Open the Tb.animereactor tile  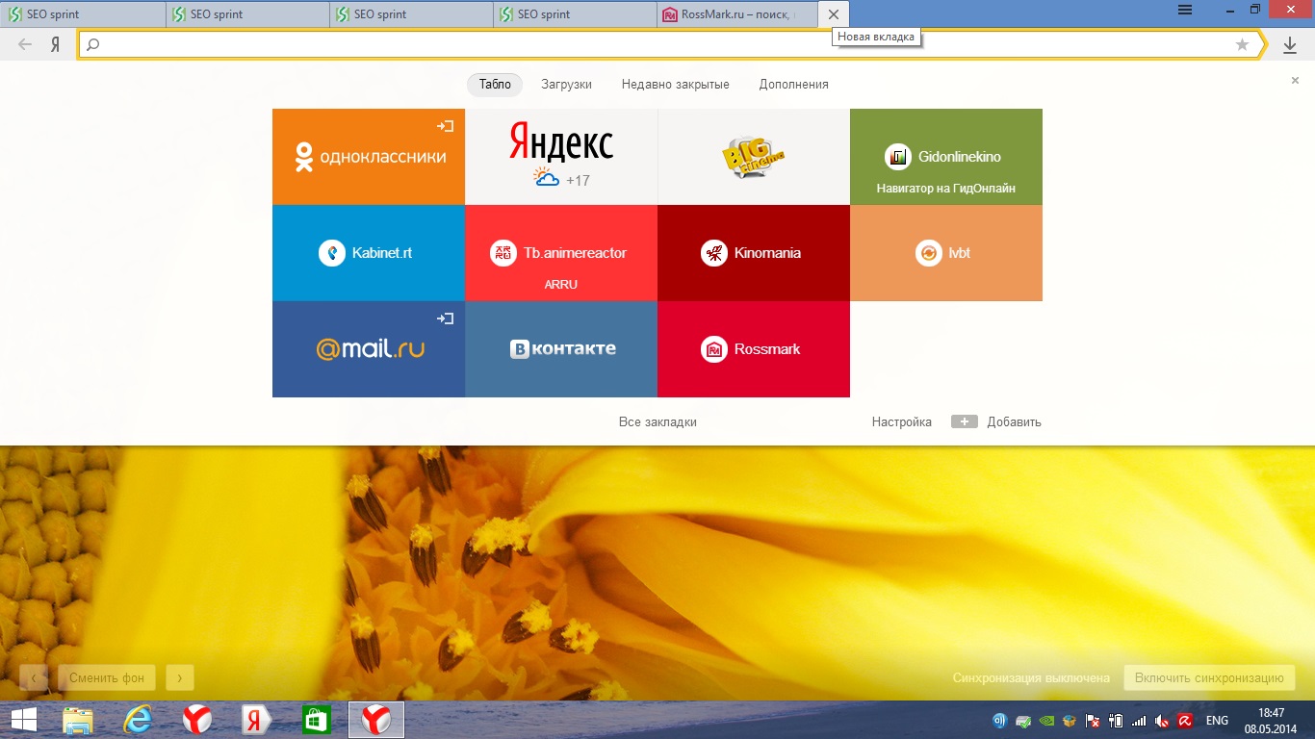561,253
